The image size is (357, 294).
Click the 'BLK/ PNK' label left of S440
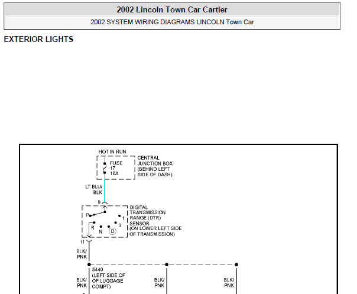click(x=82, y=283)
